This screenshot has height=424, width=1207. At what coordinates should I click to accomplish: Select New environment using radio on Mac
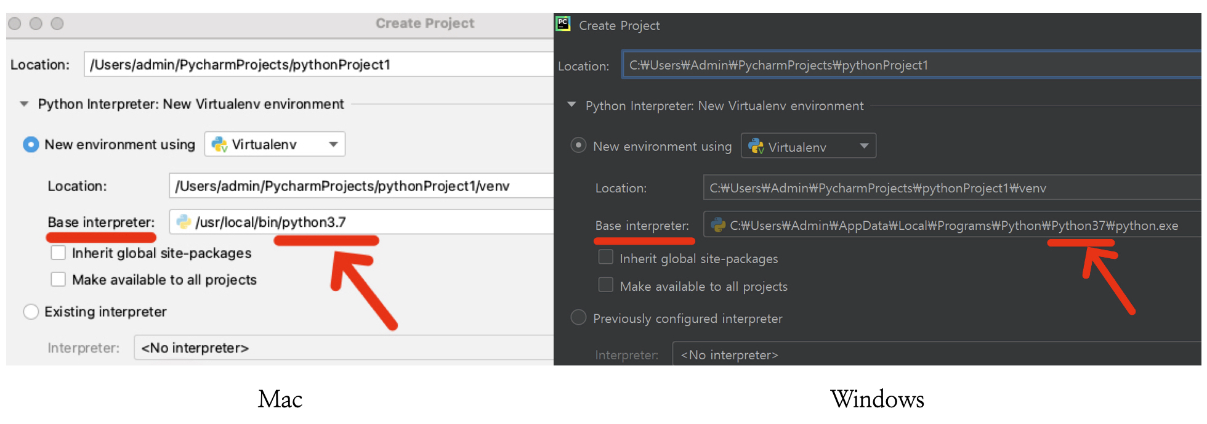click(x=31, y=144)
